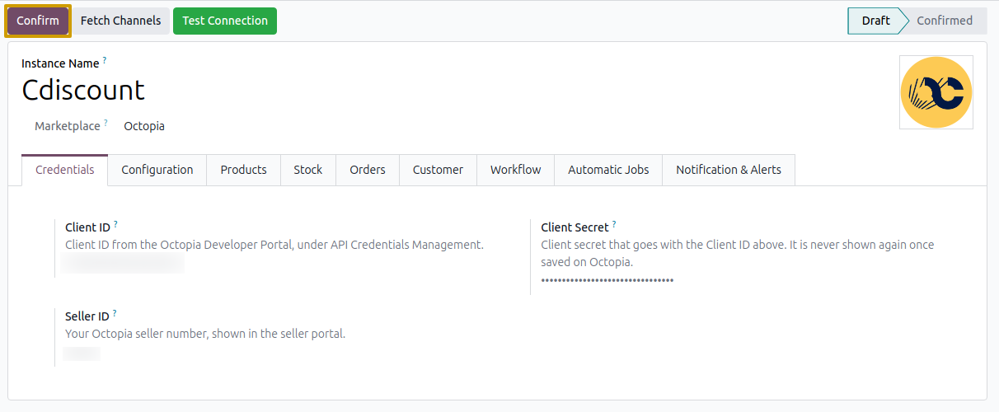Run Test Connection
The height and width of the screenshot is (412, 999).
(225, 21)
